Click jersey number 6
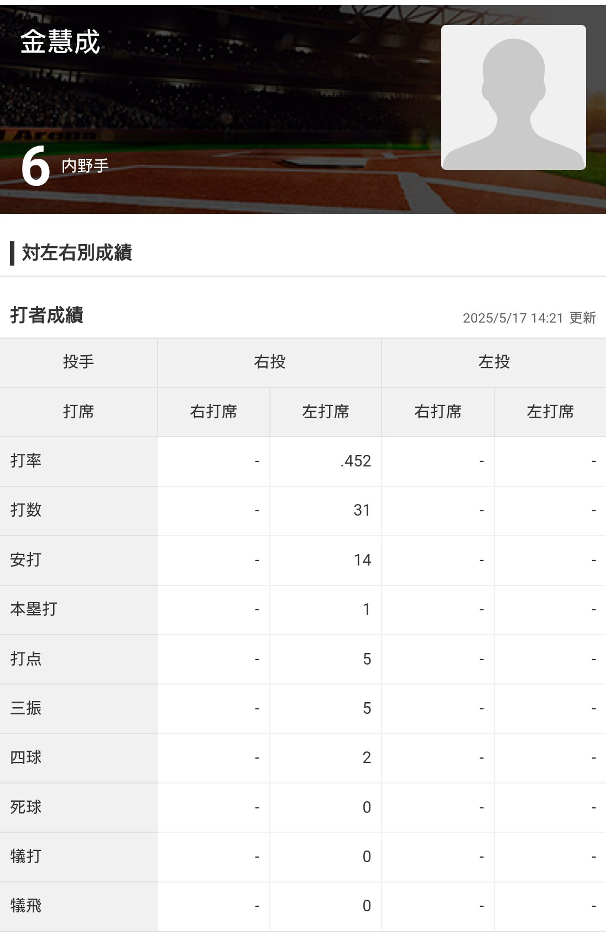 35,167
